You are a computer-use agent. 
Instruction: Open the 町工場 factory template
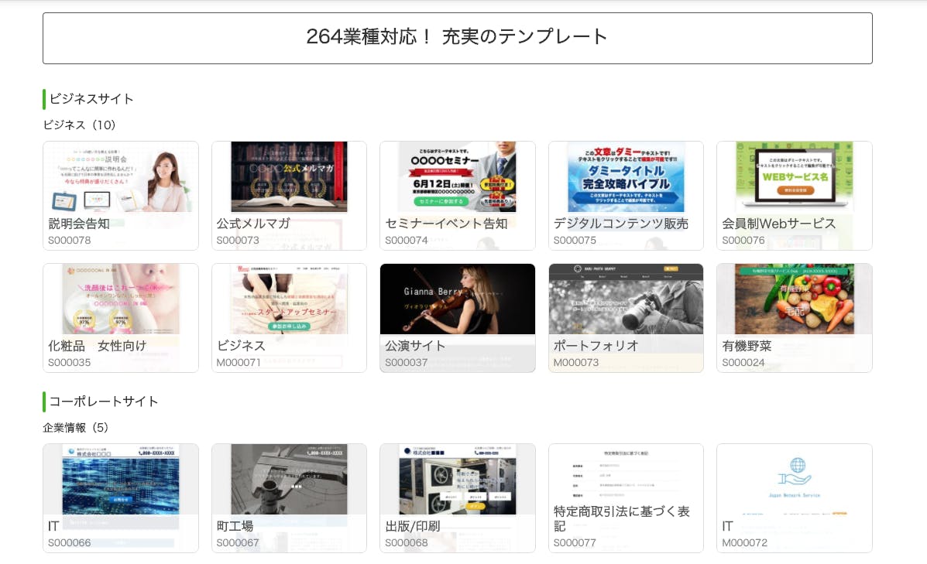coord(289,497)
